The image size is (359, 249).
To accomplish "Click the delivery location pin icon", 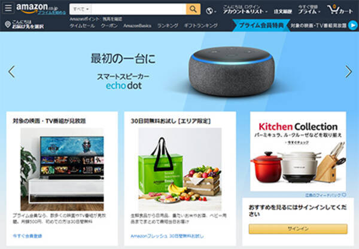I will coord(8,24).
